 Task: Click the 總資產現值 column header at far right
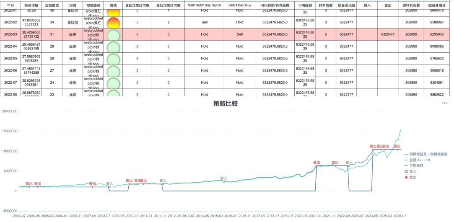point(437,5)
